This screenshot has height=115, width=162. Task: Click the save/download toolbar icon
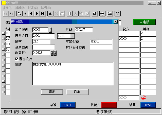[x=50, y=13]
